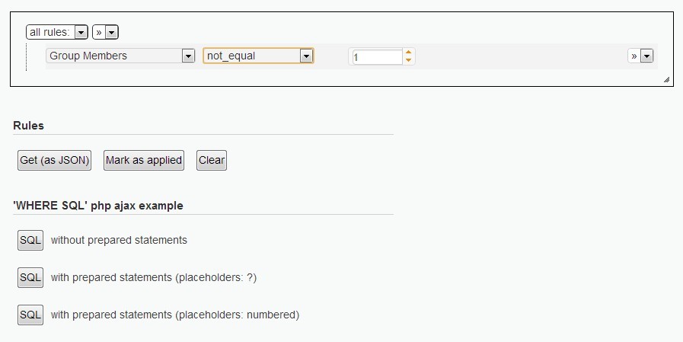Open the Group Members field dropdown
Viewport: 683px width, 342px height.
(120, 56)
